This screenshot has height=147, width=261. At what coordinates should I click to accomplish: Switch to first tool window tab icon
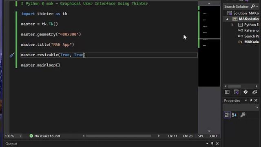click(x=227, y=92)
